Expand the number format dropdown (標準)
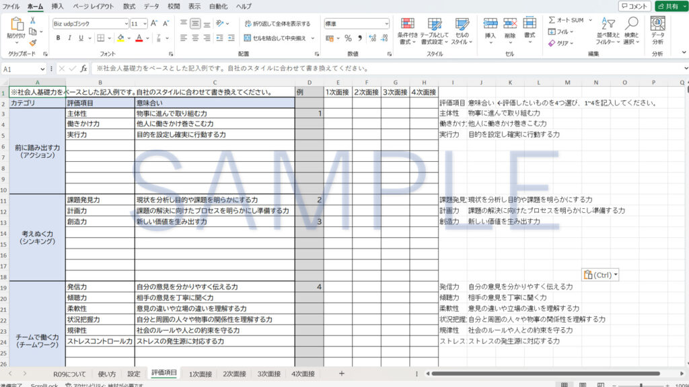This screenshot has width=689, height=387. (386, 23)
